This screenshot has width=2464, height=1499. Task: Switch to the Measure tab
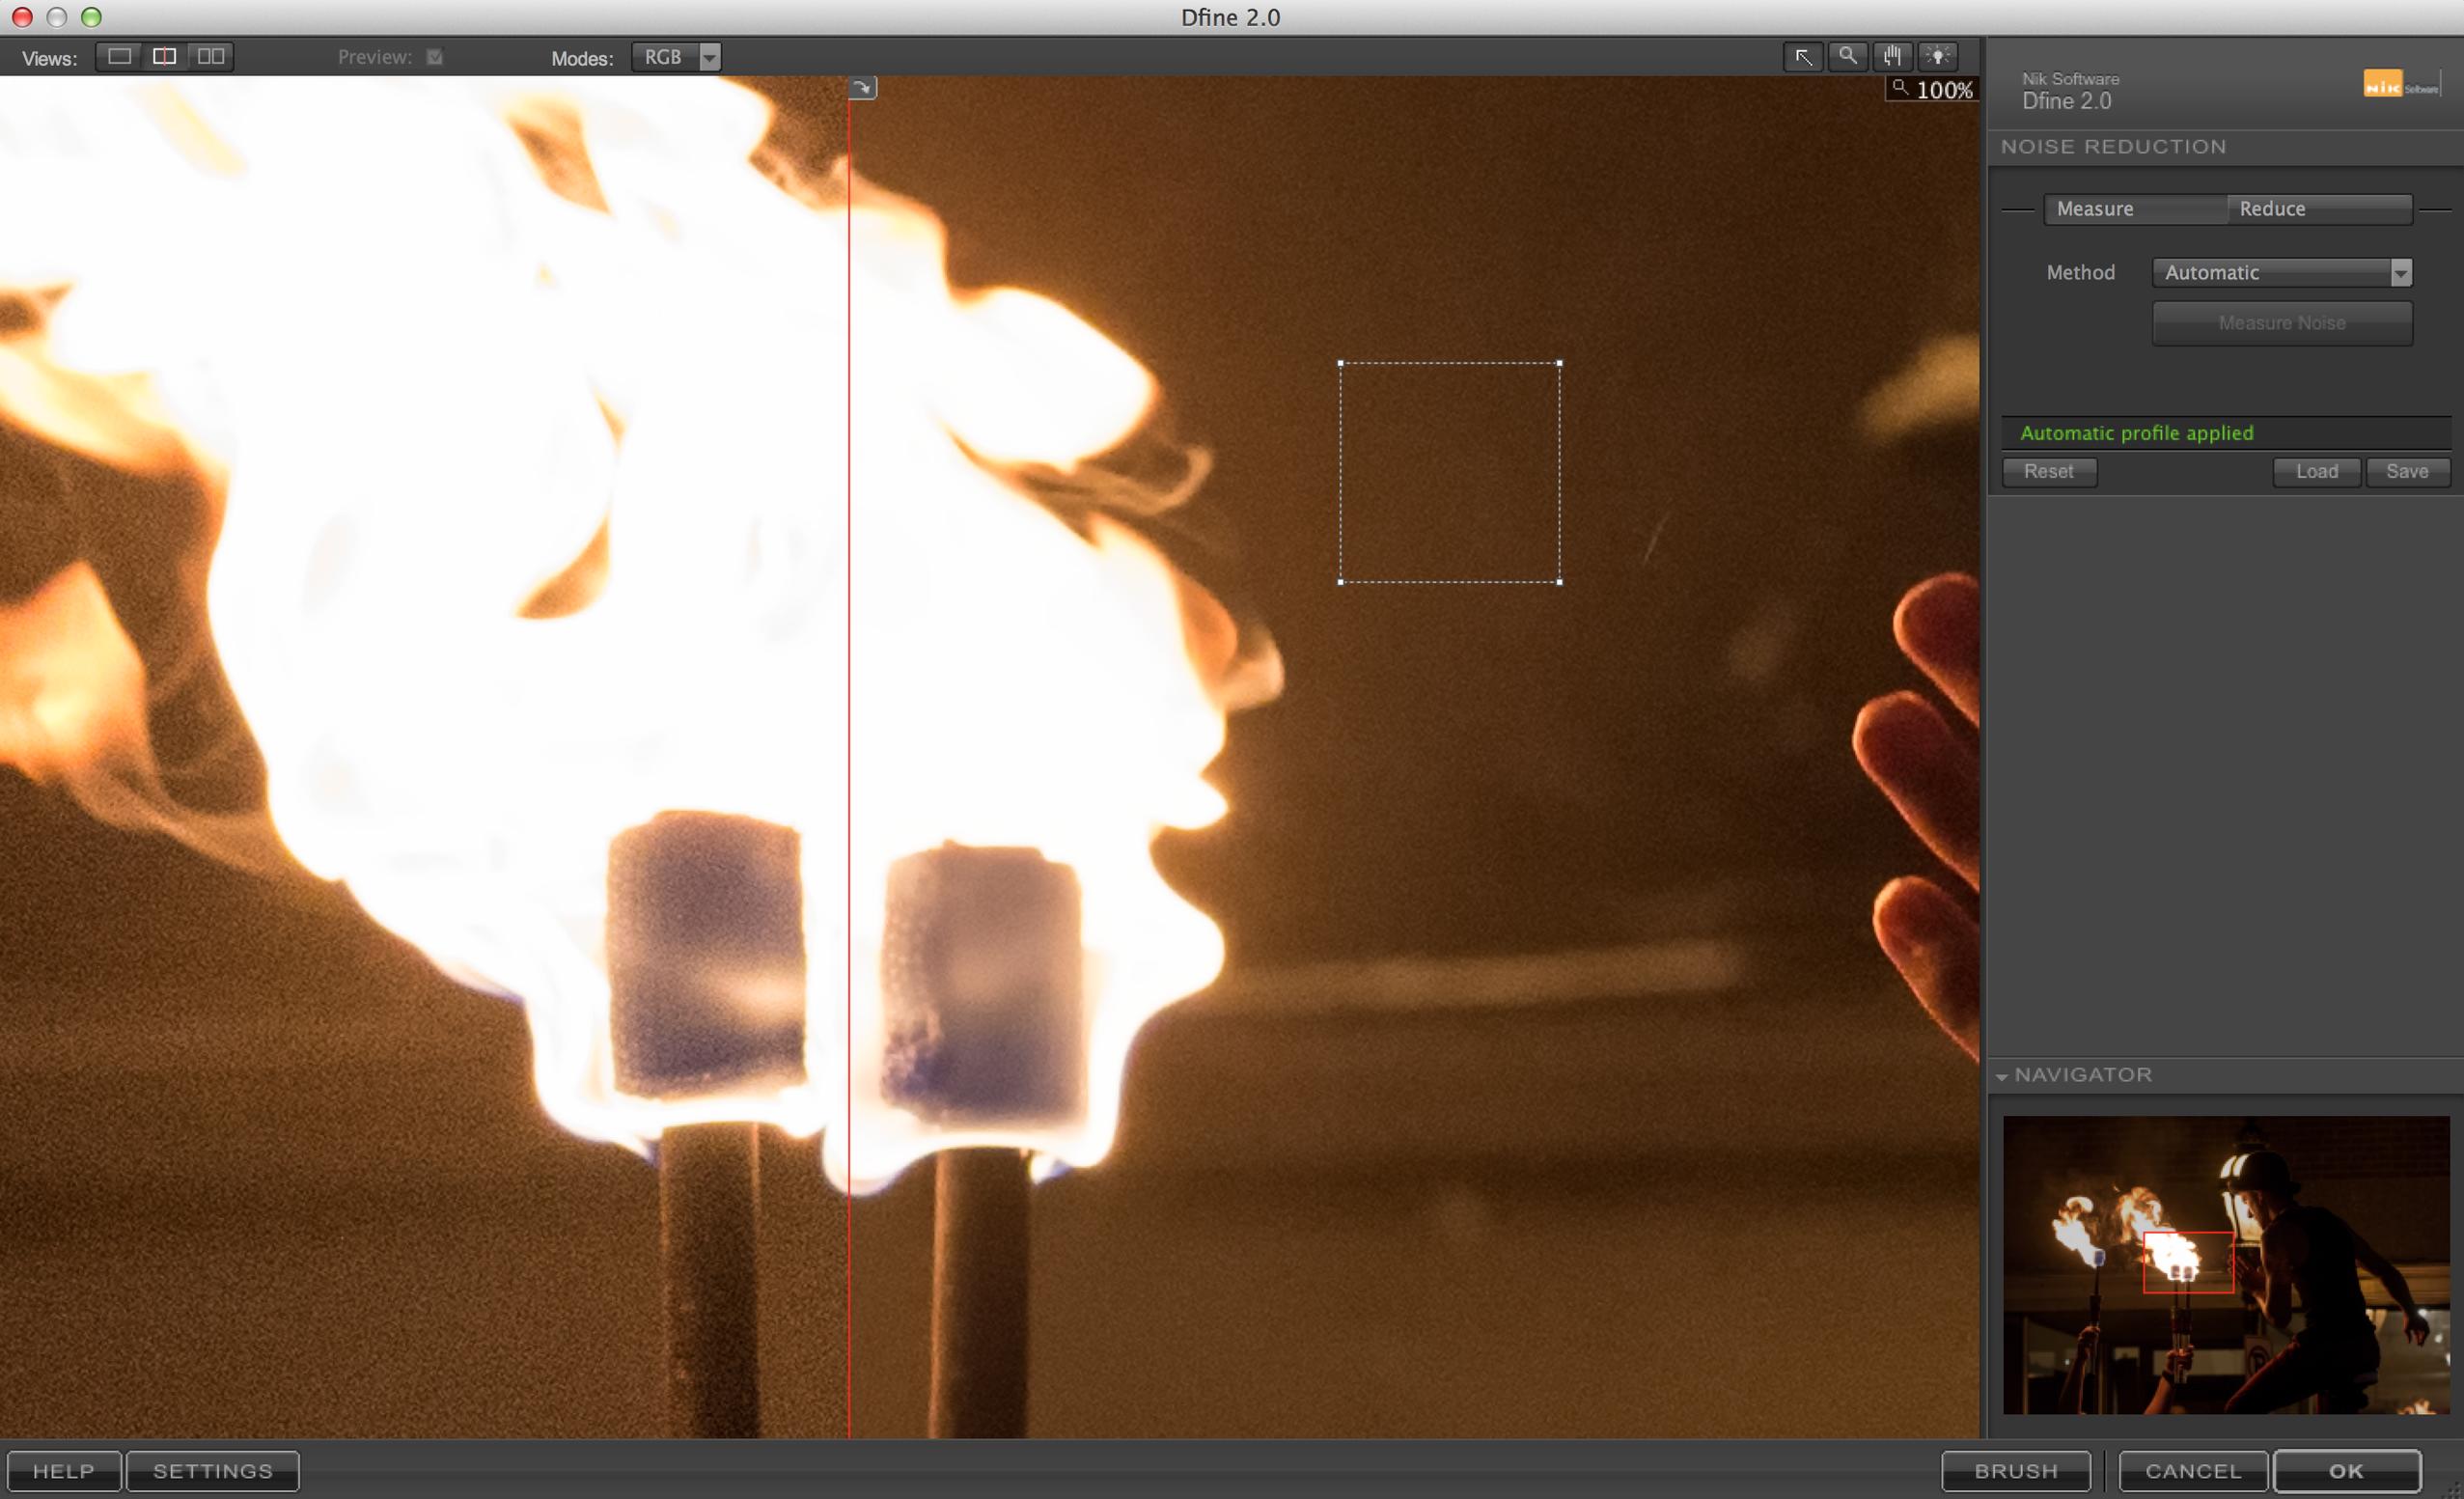[x=2134, y=209]
